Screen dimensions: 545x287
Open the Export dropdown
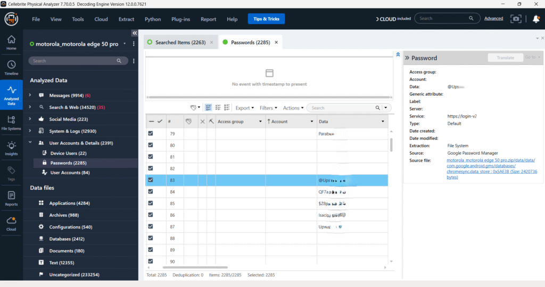245,108
